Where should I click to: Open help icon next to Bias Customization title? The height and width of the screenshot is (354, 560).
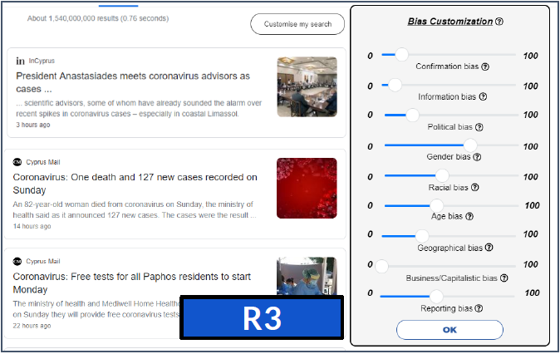(x=499, y=22)
